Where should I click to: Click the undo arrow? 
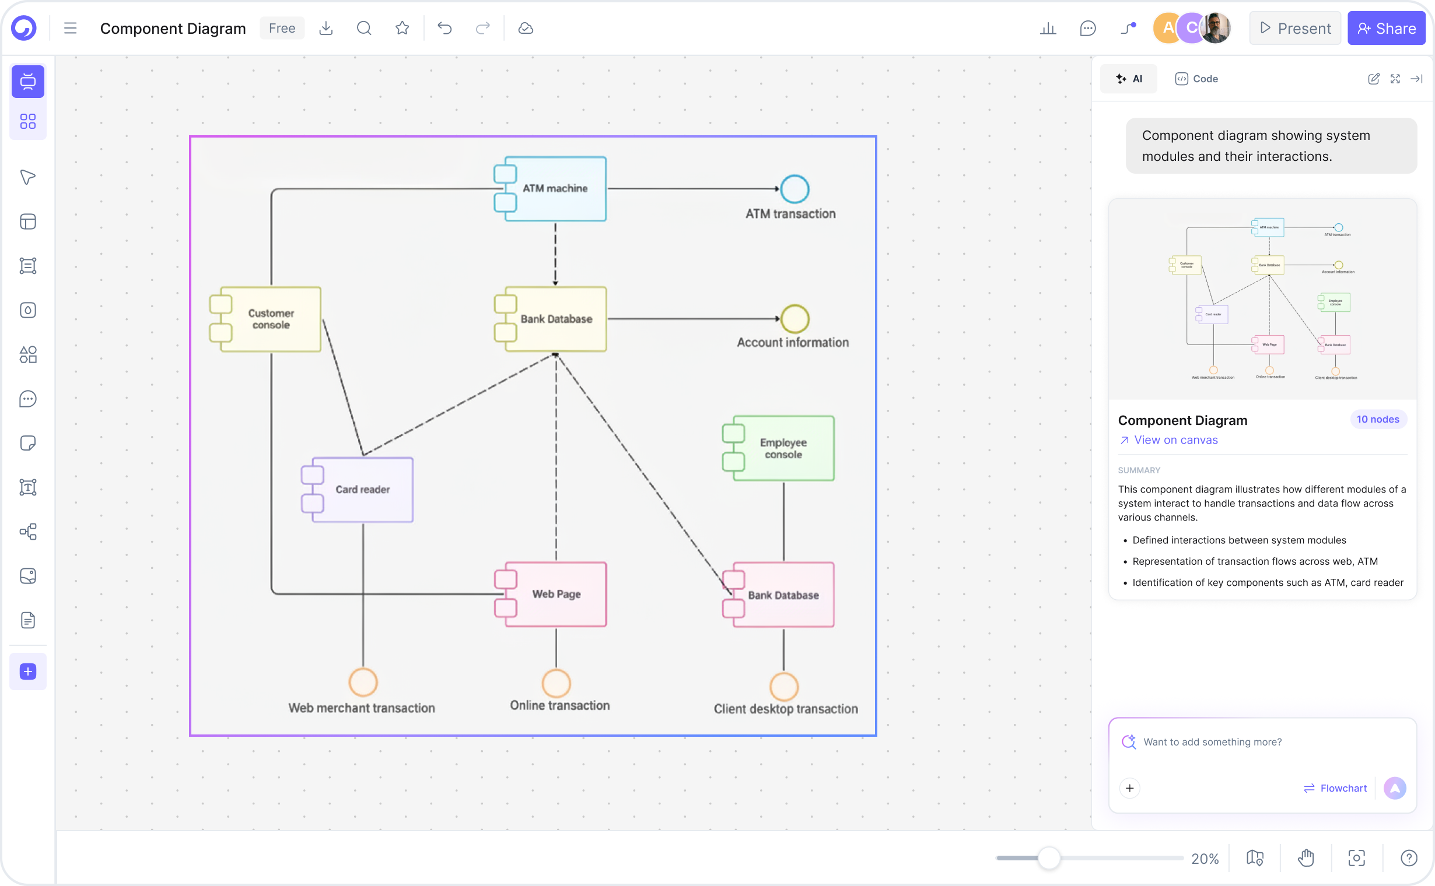[x=445, y=28]
